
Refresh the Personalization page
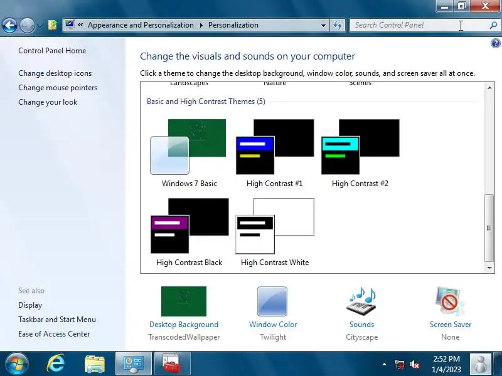coord(338,25)
